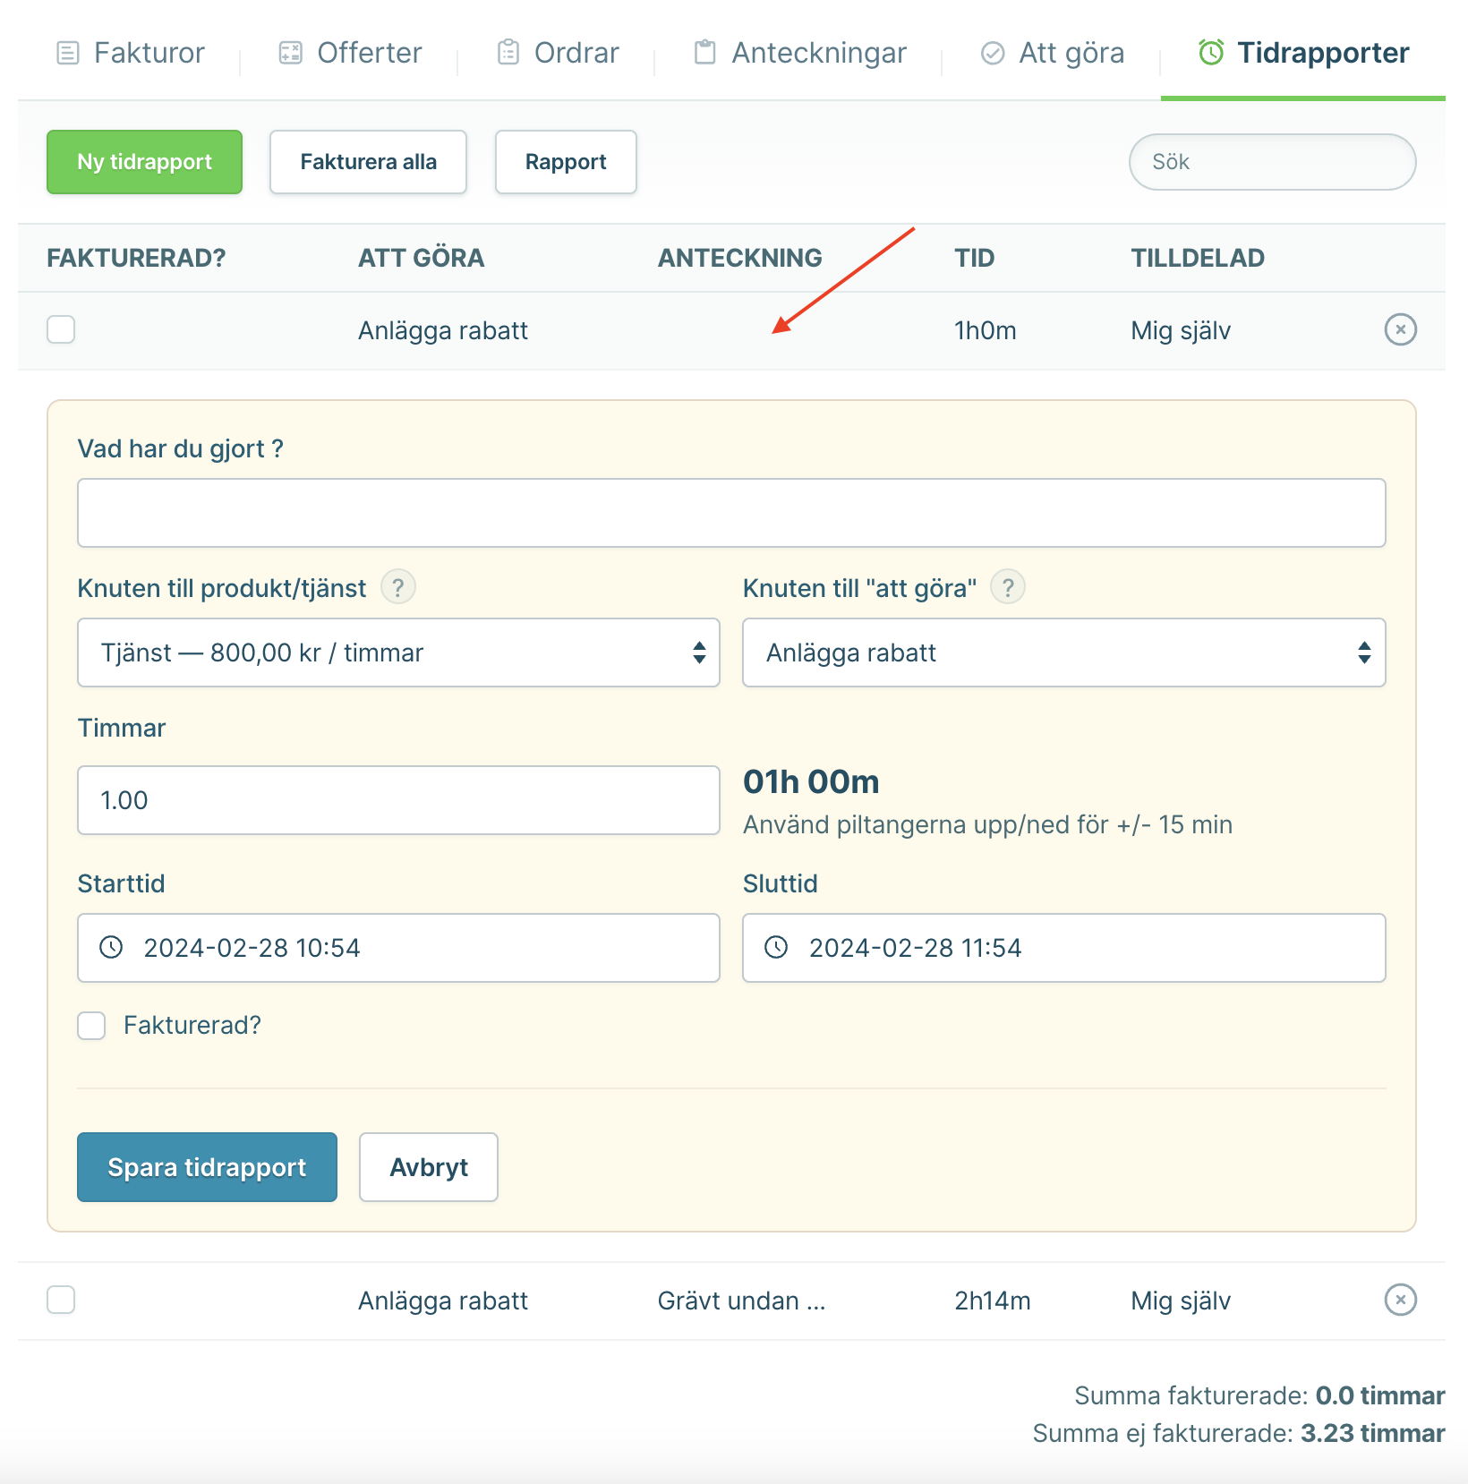Click help icon beside "att göra" label
The image size is (1468, 1484).
click(1008, 588)
